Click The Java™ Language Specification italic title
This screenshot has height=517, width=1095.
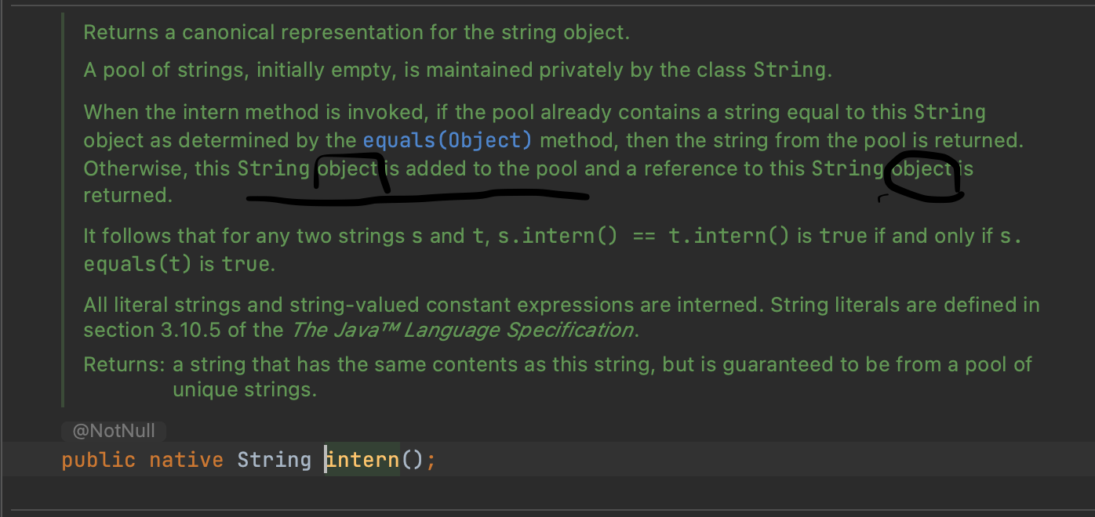(x=462, y=330)
